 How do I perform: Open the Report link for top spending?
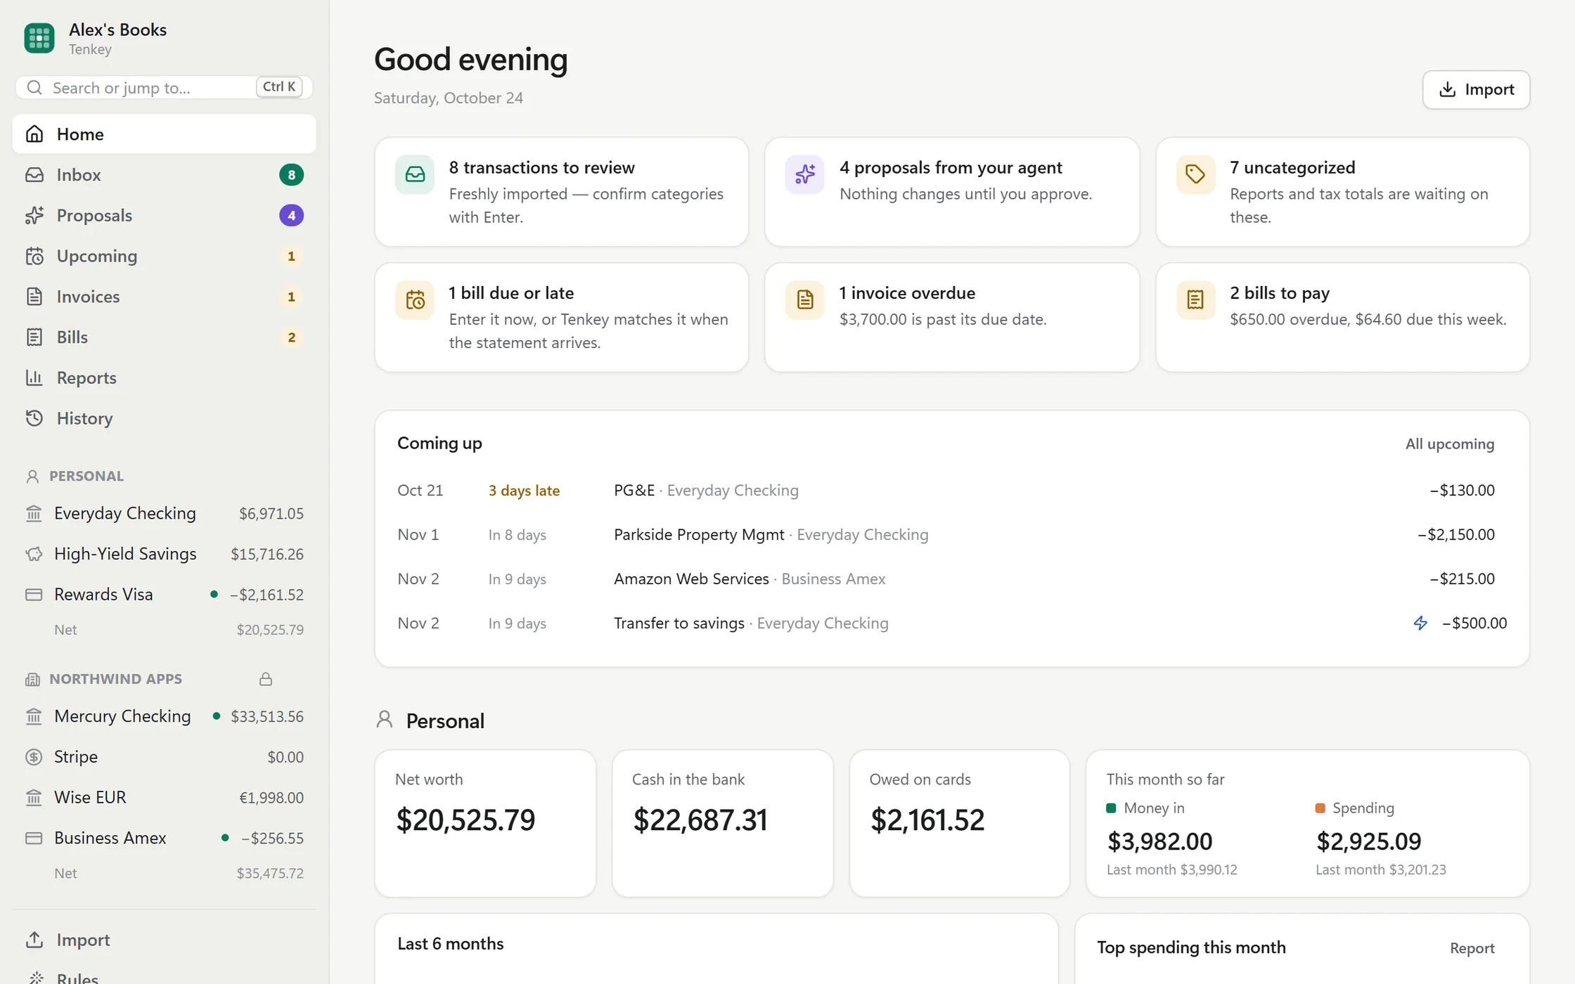point(1472,948)
